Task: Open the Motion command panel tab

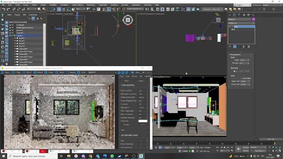Action: [244, 15]
